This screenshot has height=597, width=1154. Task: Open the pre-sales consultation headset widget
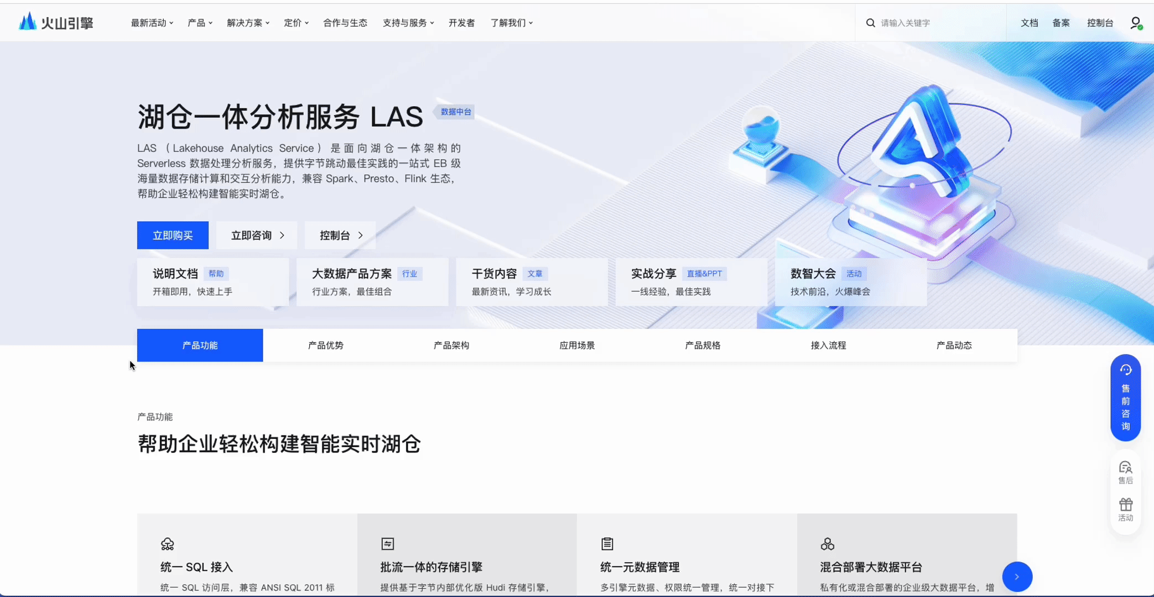click(1125, 397)
